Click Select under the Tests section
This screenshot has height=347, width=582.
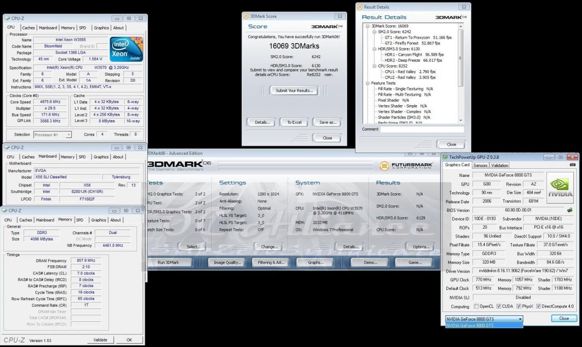click(x=193, y=247)
